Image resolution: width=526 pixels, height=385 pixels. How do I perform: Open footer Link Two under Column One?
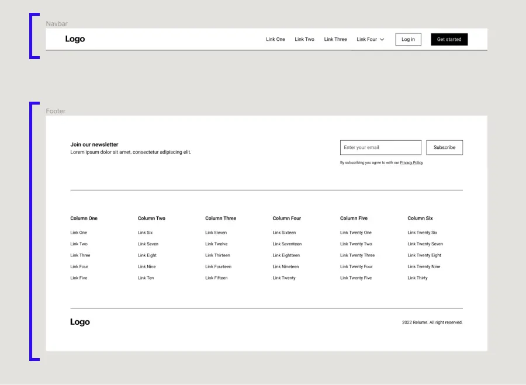coord(79,244)
